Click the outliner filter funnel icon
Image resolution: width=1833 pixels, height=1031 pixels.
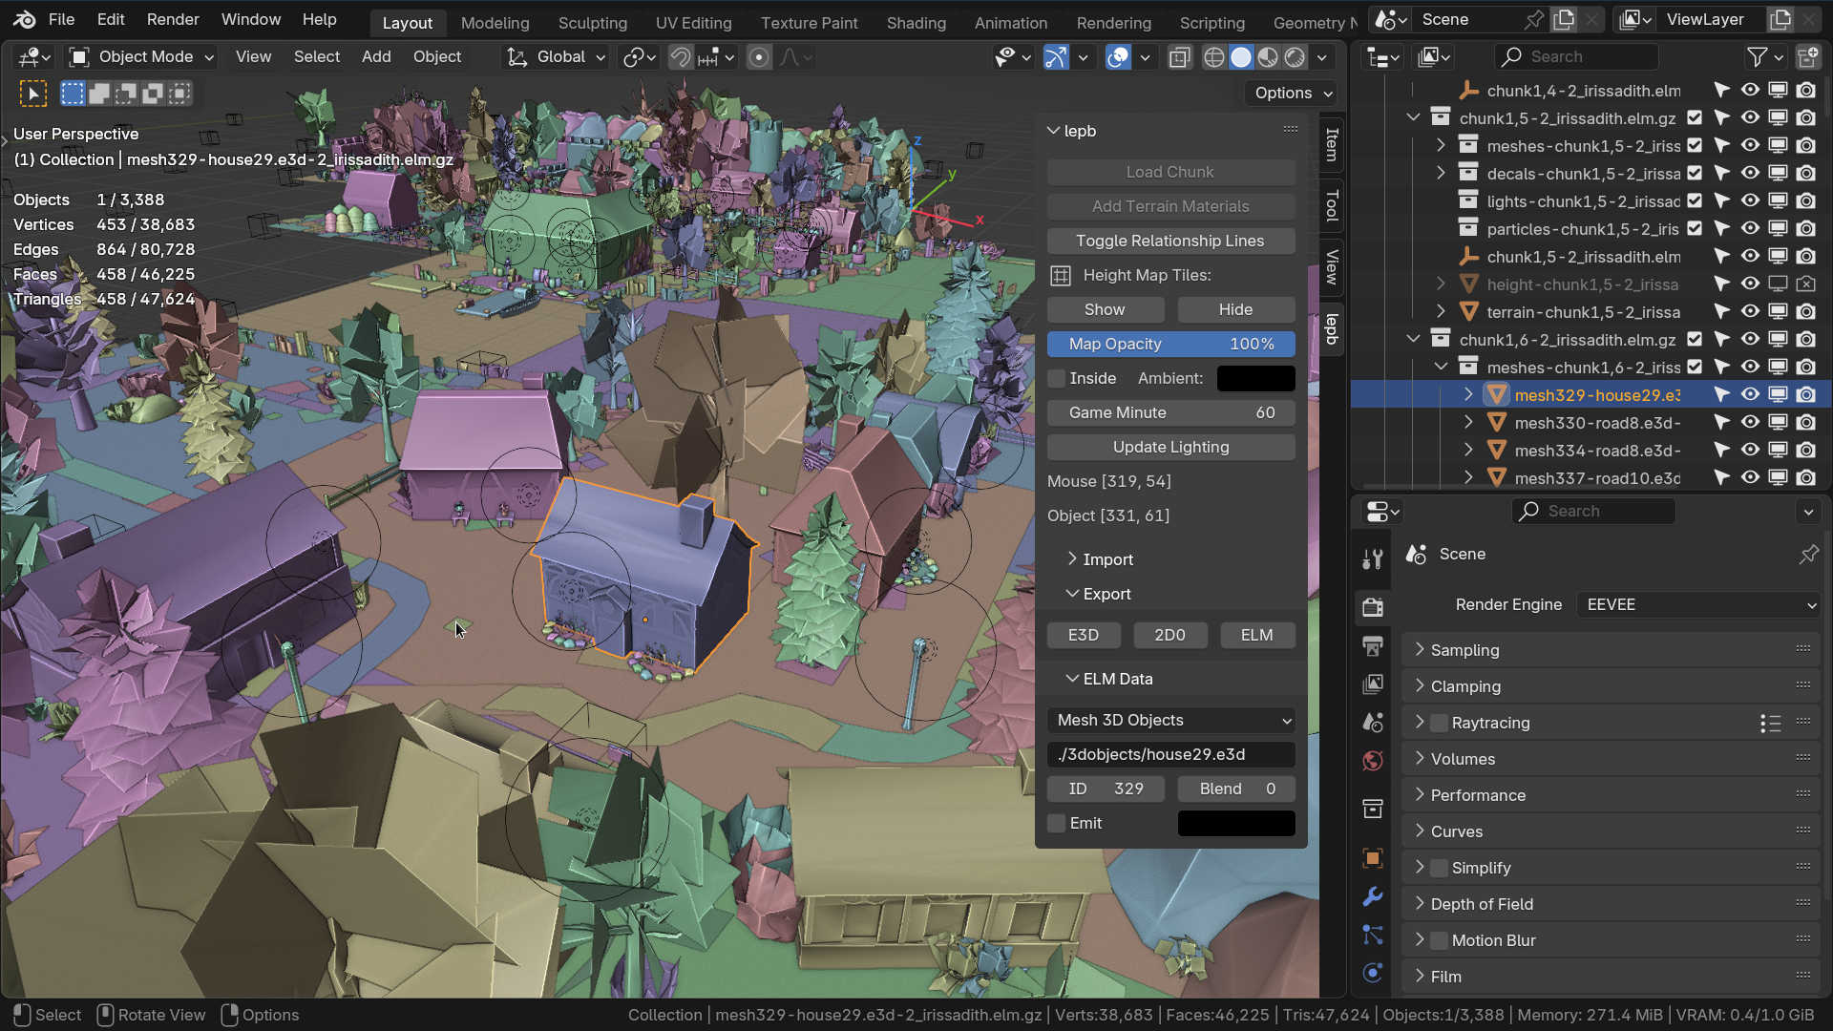[x=1757, y=57]
